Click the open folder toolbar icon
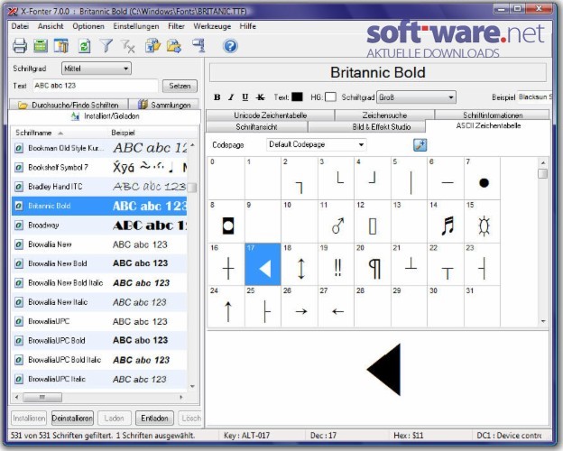 (174, 46)
